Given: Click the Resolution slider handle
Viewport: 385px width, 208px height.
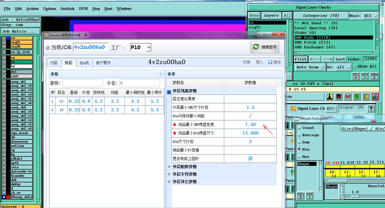Looking at the screenshot, I should (355, 197).
